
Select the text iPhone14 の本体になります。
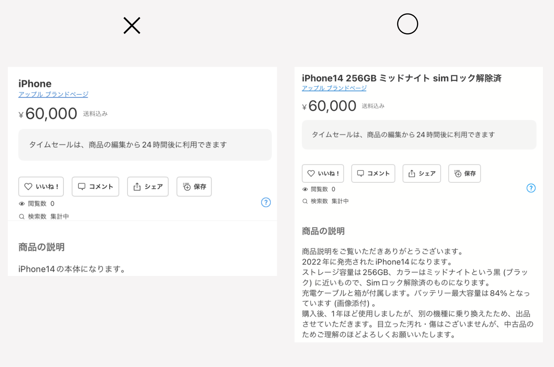coord(72,269)
